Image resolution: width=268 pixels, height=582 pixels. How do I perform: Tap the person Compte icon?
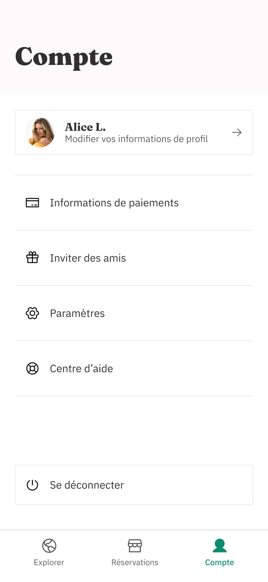219,545
